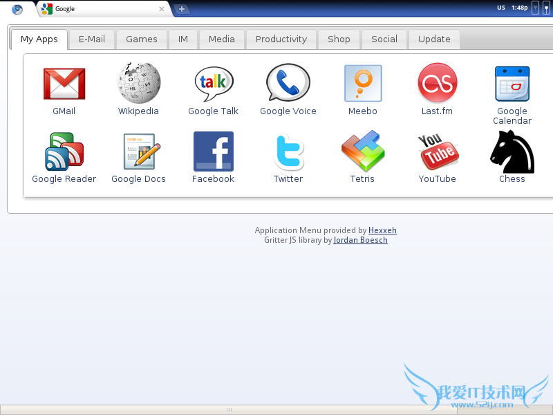Select the Productivity tab

[x=281, y=39]
